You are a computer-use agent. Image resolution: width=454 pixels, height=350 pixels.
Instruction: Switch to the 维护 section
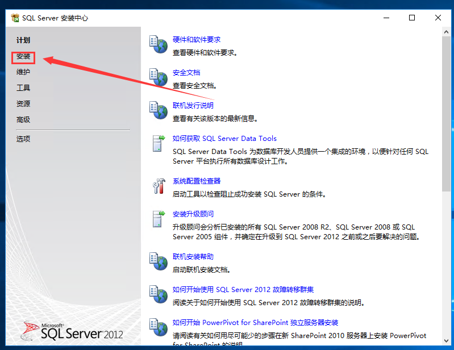23,72
